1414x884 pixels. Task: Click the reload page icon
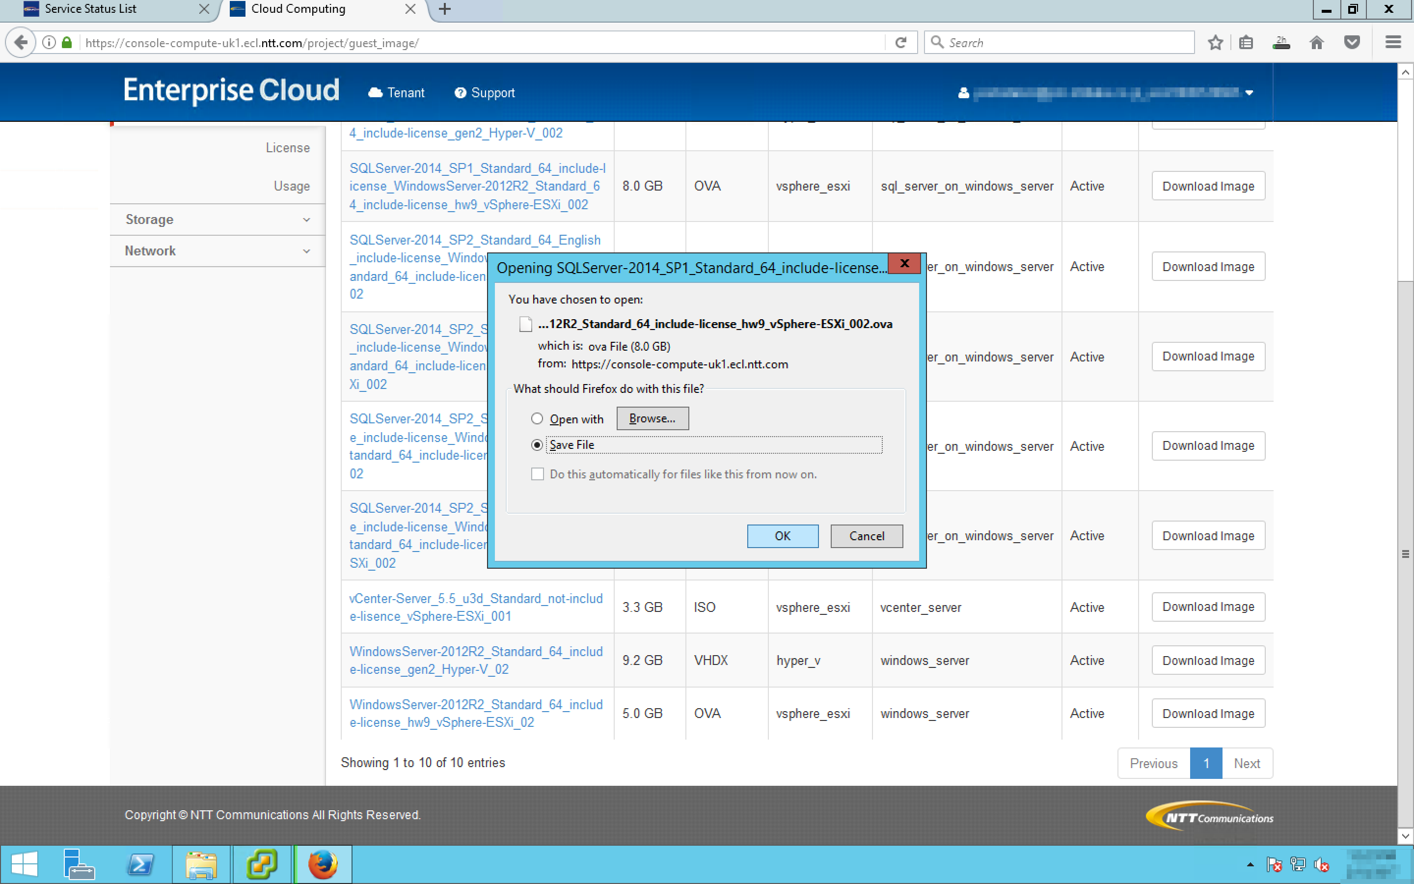(x=900, y=43)
